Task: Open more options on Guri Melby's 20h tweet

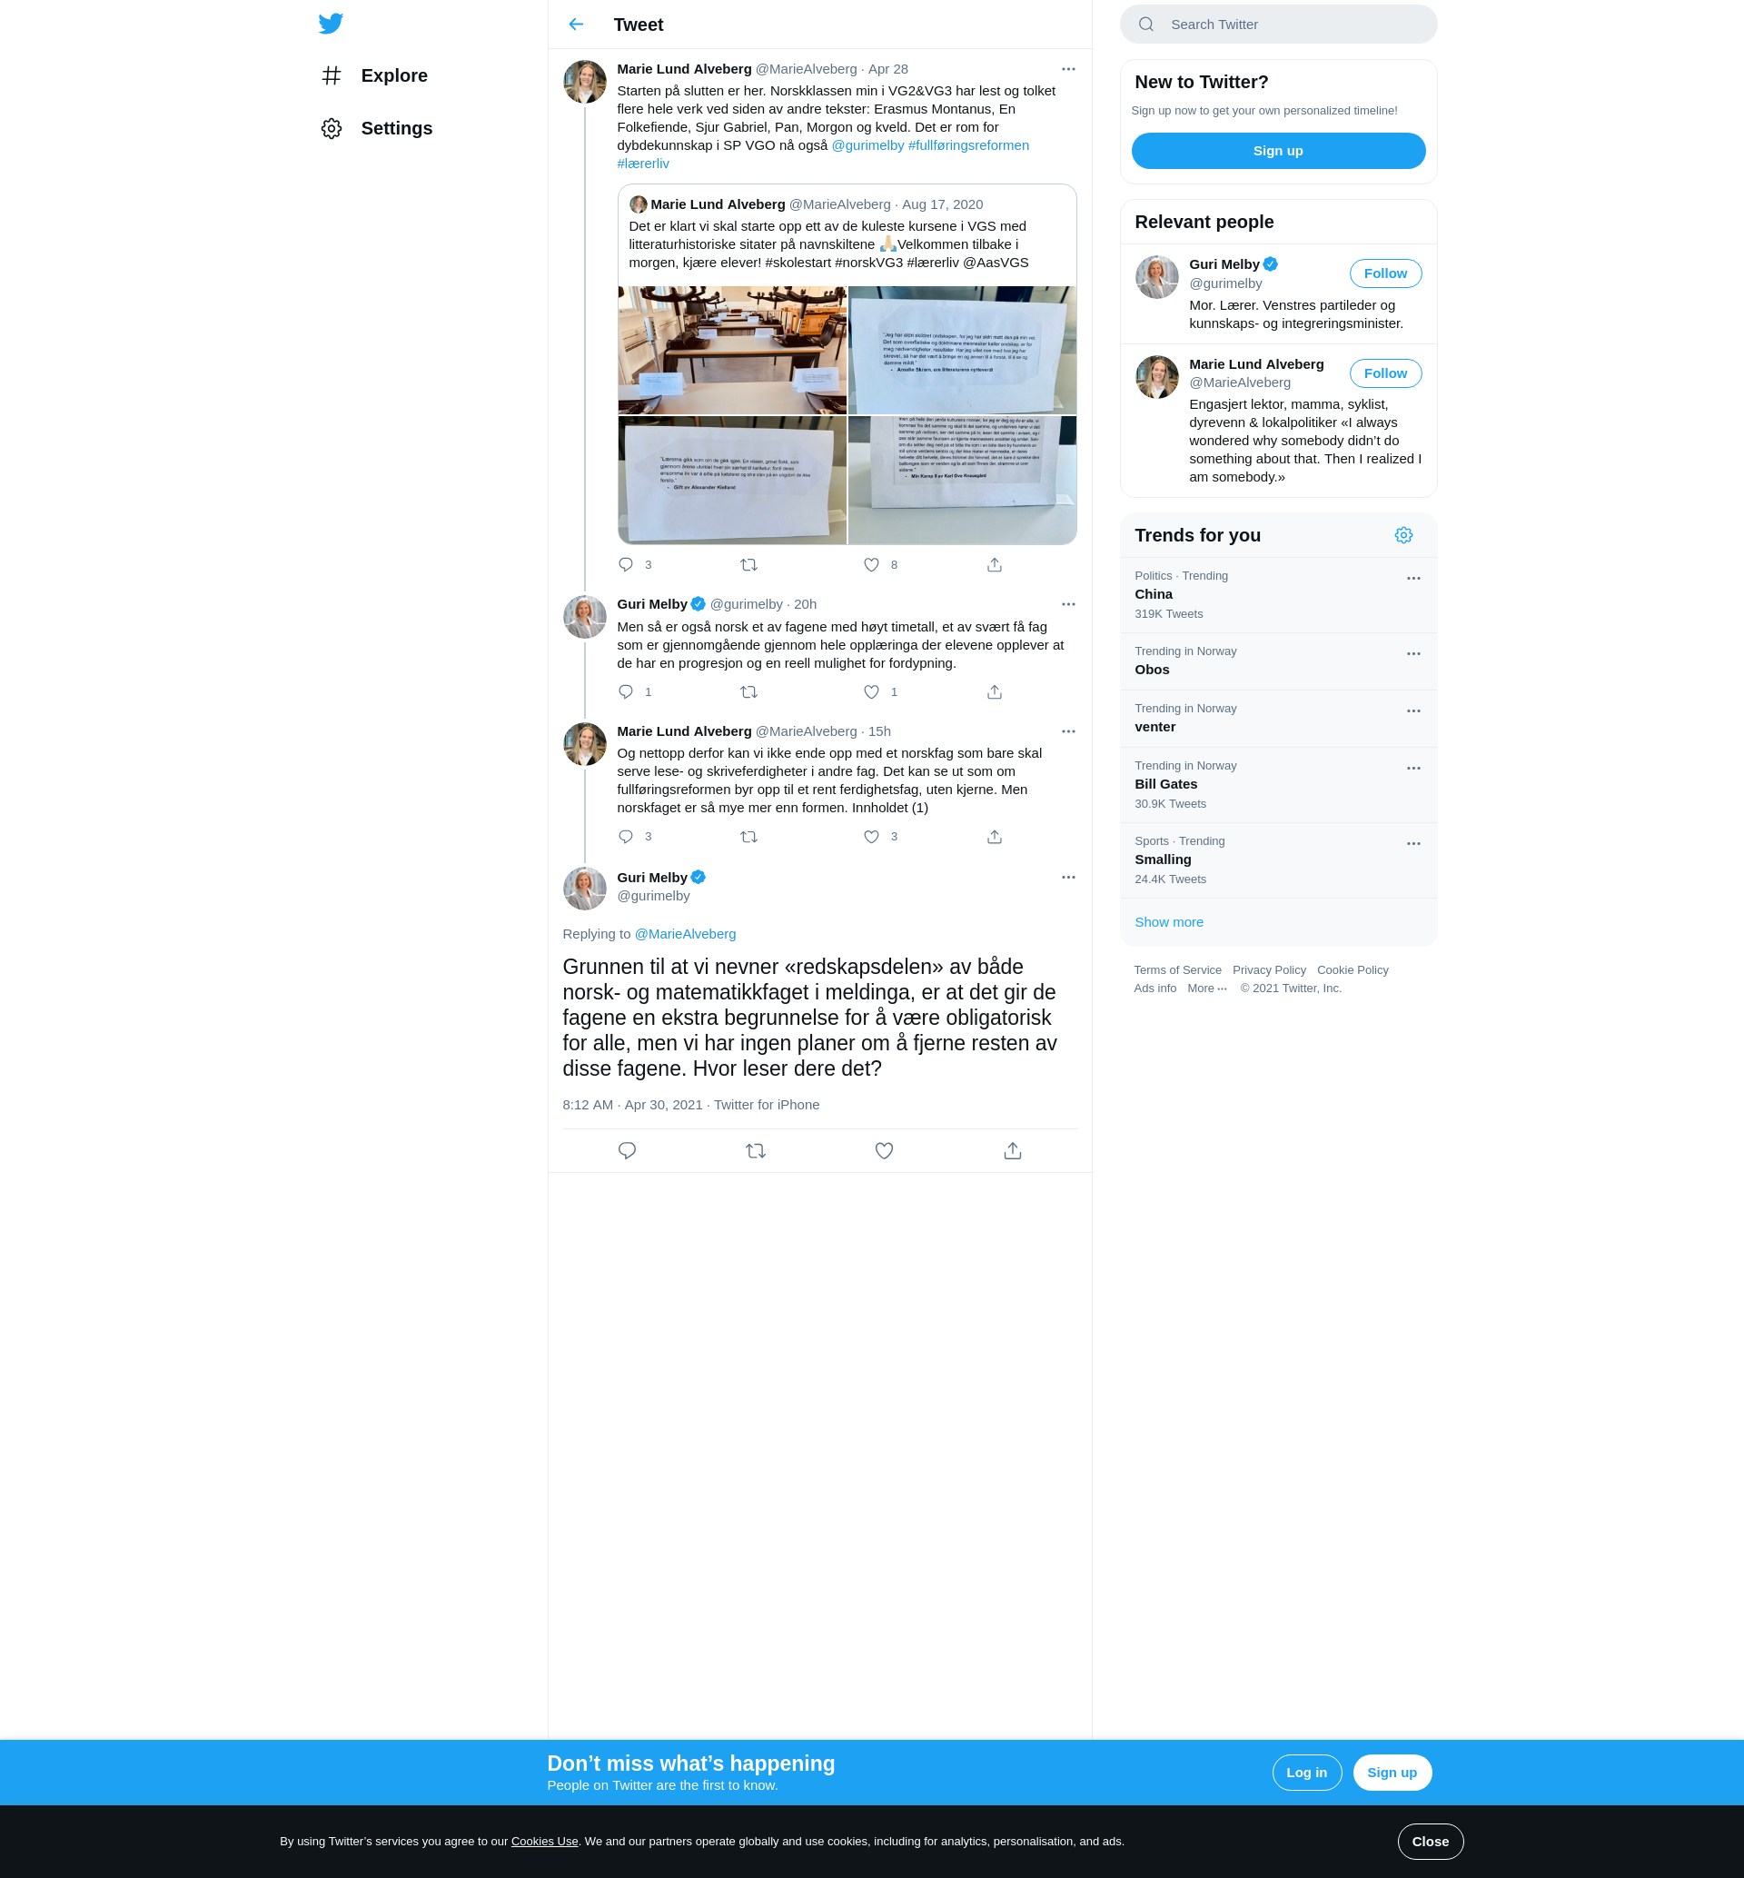Action: 1067,604
